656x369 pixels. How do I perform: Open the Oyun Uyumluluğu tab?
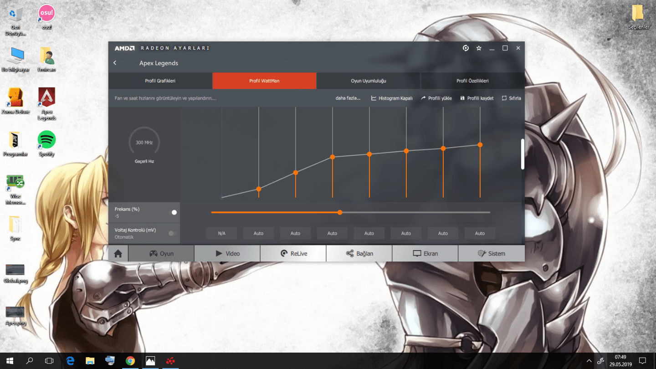tap(369, 81)
